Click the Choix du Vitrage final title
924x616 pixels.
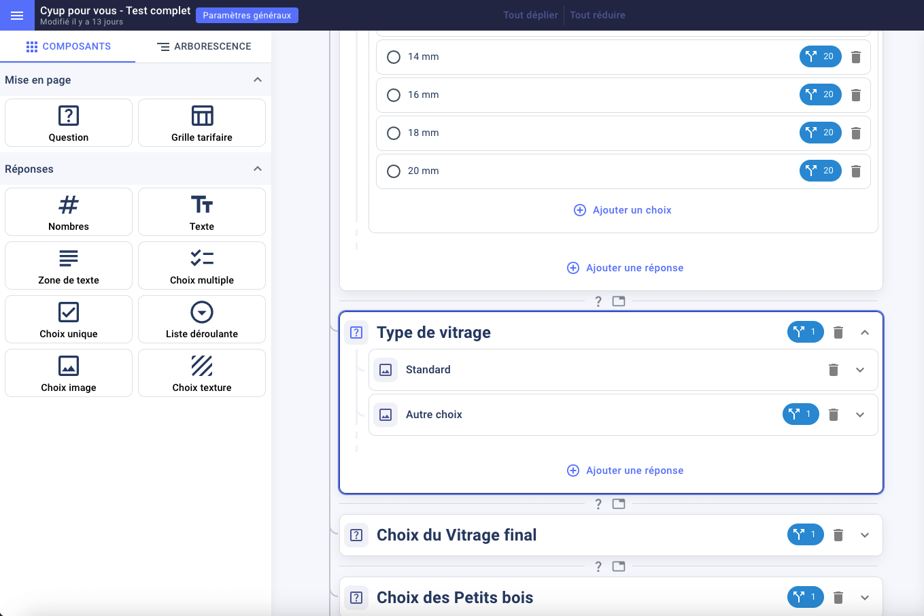(x=457, y=535)
